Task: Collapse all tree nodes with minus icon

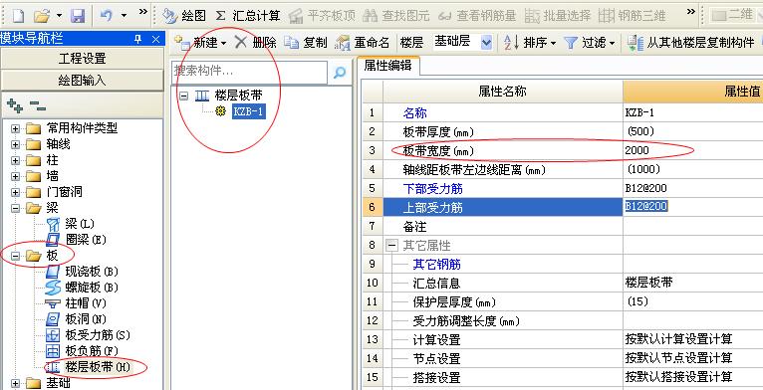Action: pos(38,105)
